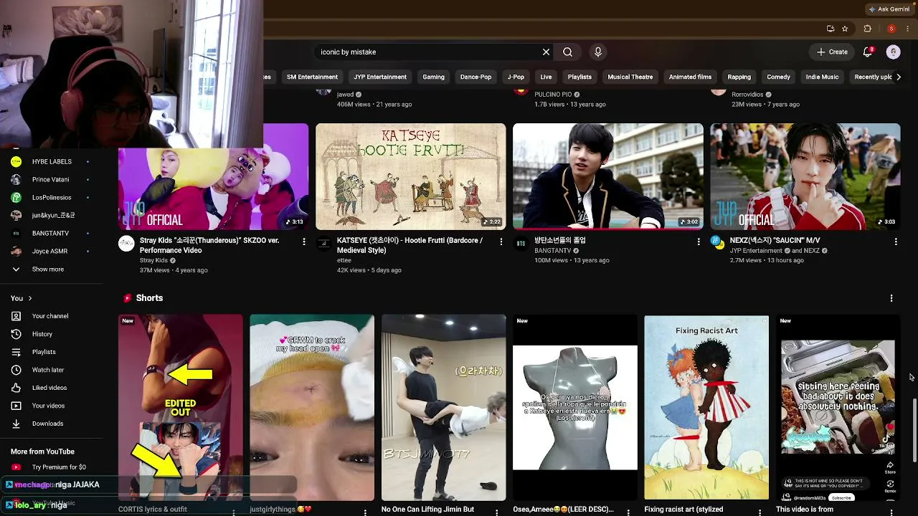Open the notifications bell
The image size is (918, 516).
868,52
